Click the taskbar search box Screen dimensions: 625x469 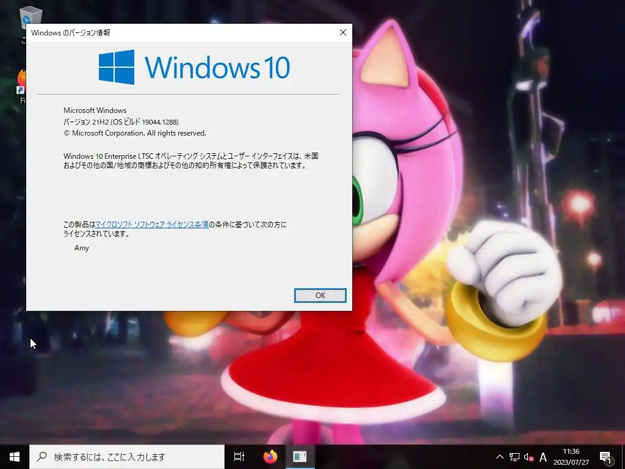tap(127, 457)
